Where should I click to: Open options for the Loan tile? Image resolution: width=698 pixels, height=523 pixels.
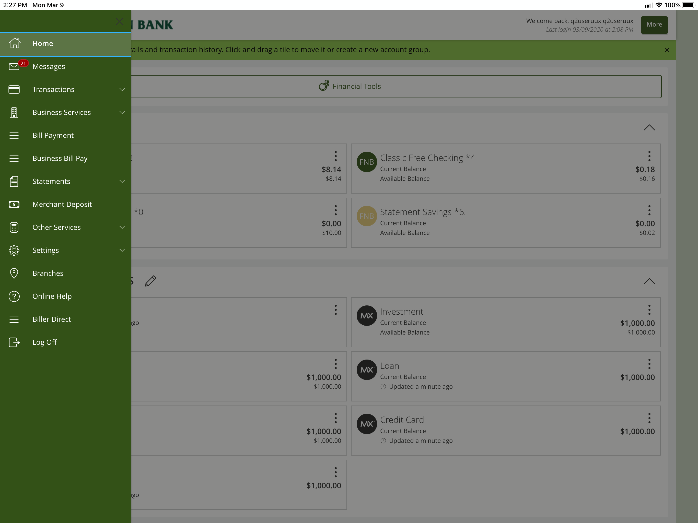pyautogui.click(x=649, y=364)
